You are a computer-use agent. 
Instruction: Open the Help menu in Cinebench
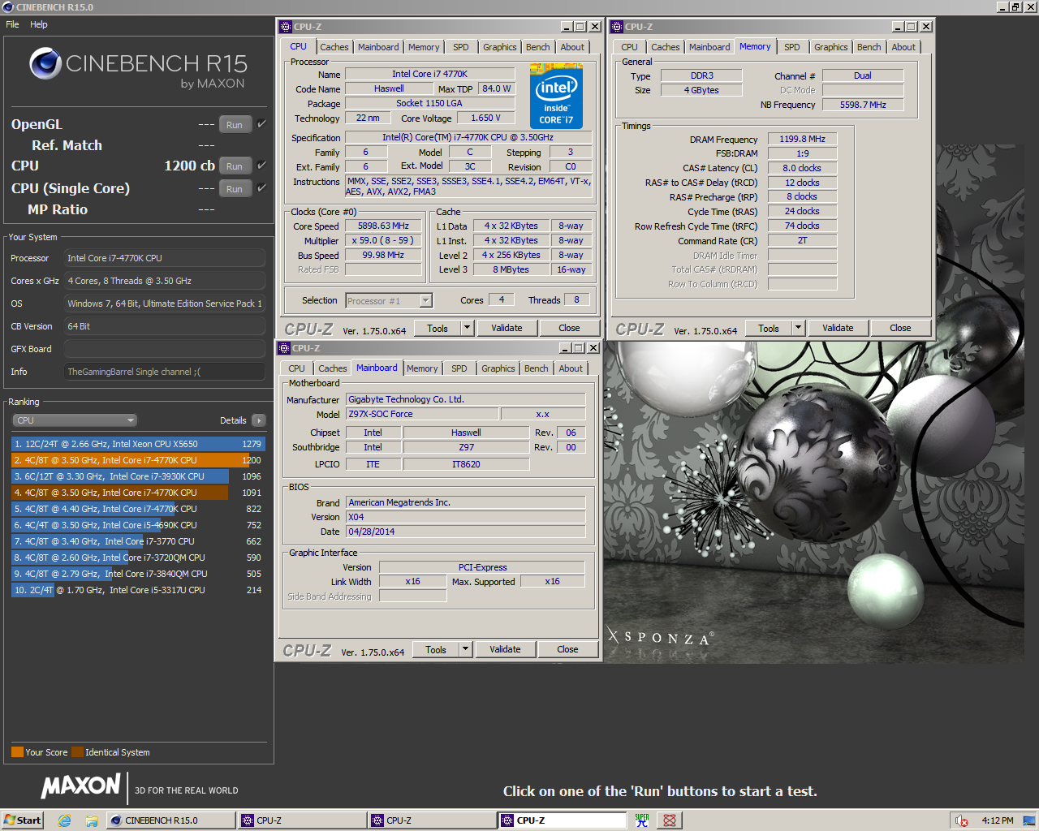coord(39,24)
